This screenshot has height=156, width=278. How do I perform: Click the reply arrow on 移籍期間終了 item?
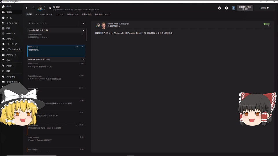[77, 47]
